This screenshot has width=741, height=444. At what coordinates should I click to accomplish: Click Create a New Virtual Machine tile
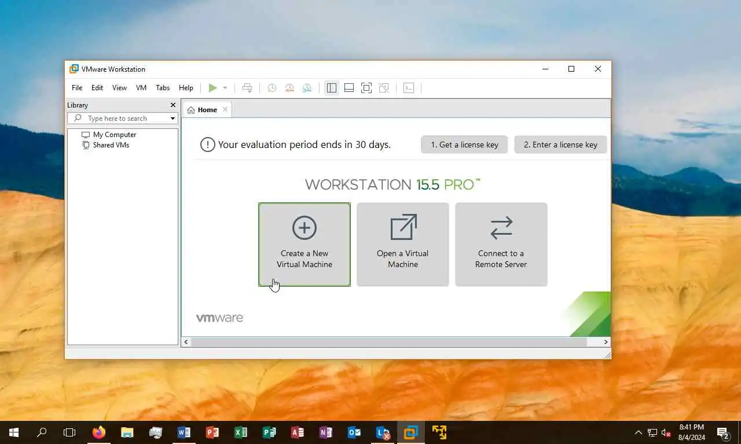click(x=305, y=245)
